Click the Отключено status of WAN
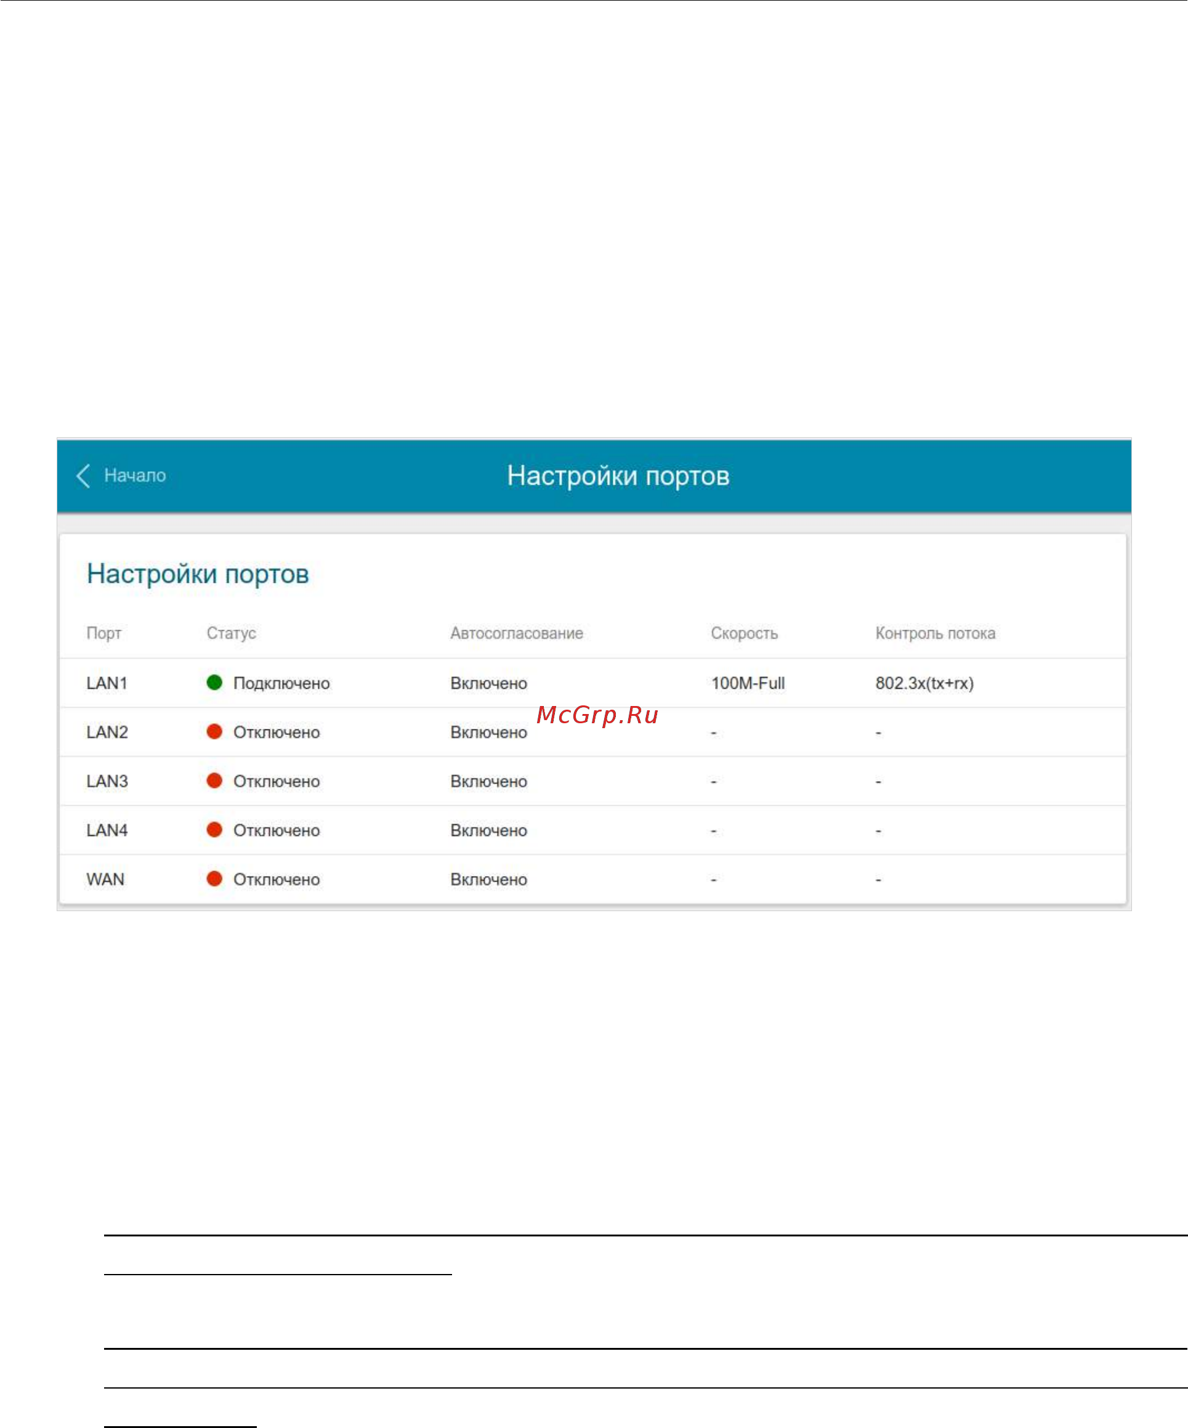 pyautogui.click(x=277, y=879)
